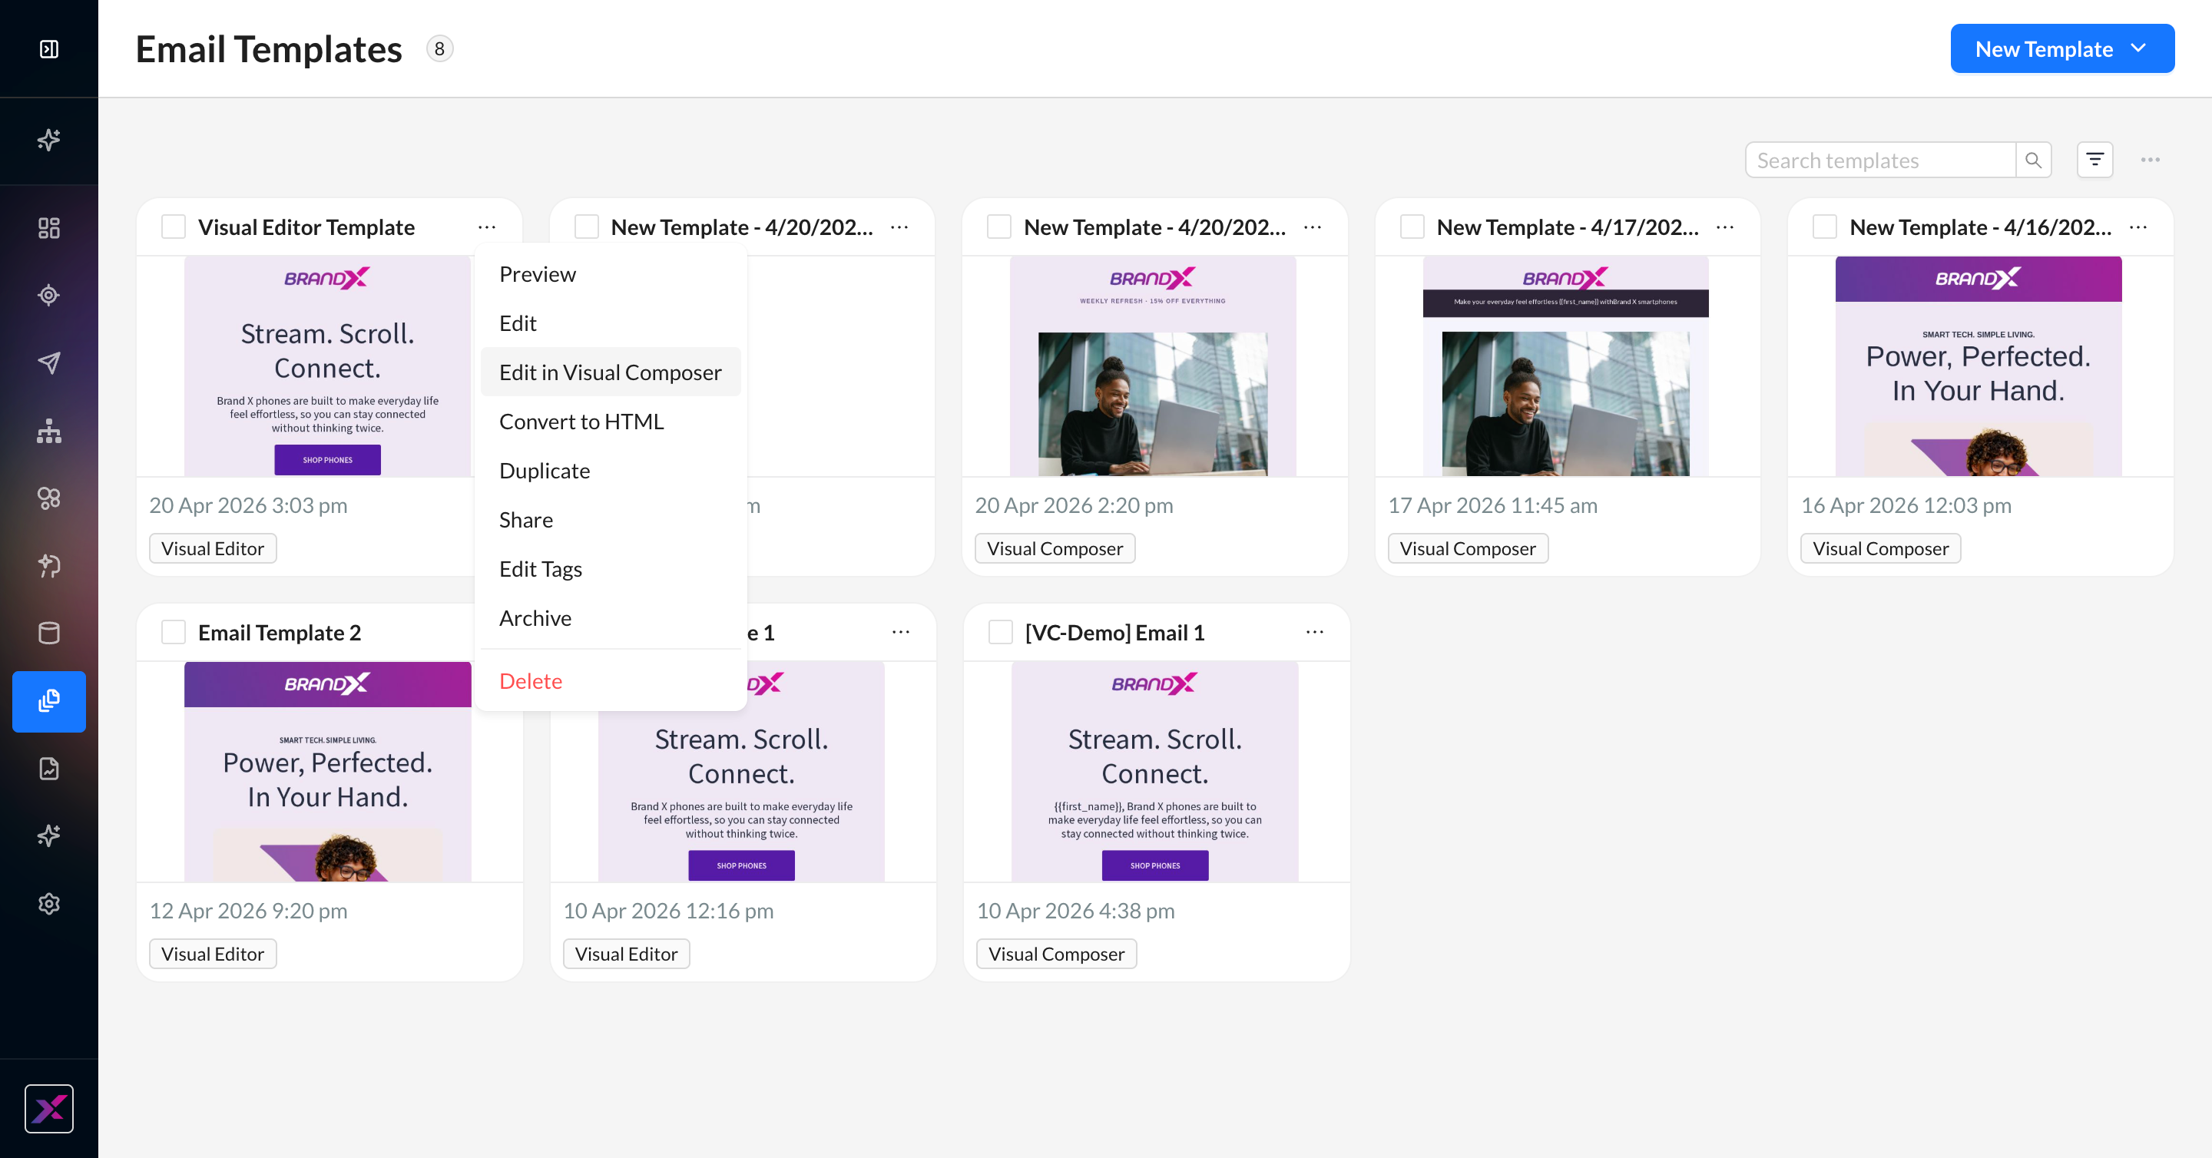Click the Visual Composer tag on the 17 Apr card

click(x=1468, y=548)
